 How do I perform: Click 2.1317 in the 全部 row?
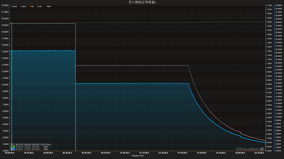[28, 147]
